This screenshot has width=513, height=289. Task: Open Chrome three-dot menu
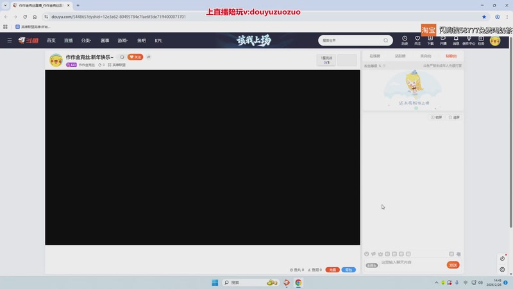pos(507,17)
